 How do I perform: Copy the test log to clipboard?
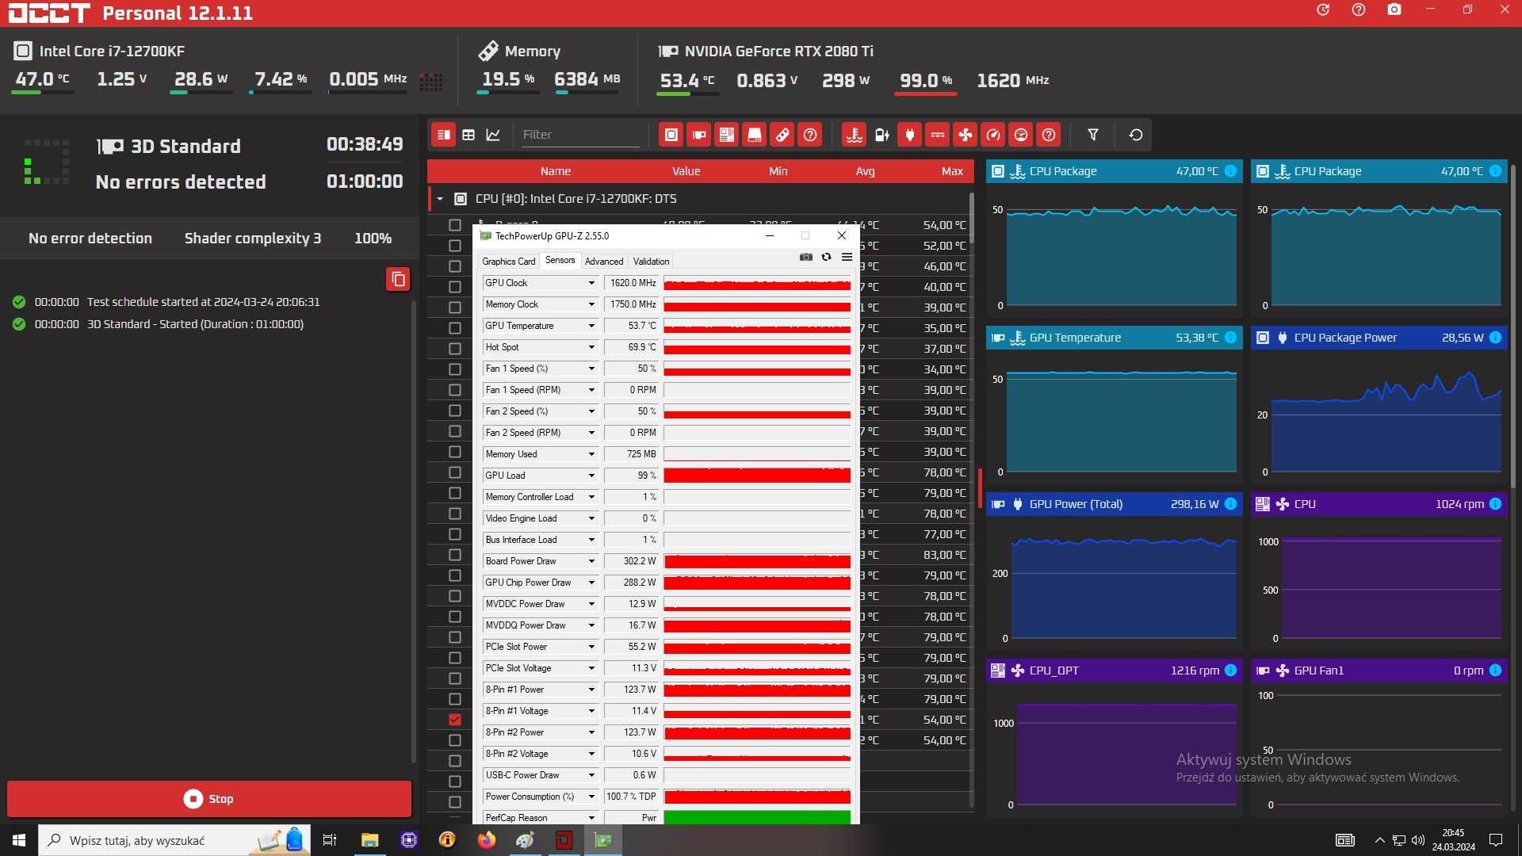point(398,279)
